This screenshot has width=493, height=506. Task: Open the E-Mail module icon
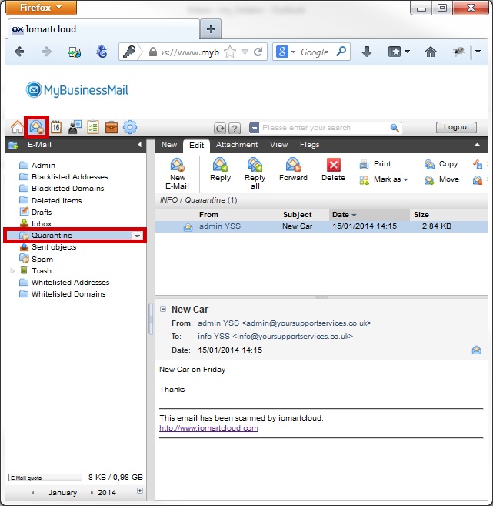pyautogui.click(x=36, y=127)
